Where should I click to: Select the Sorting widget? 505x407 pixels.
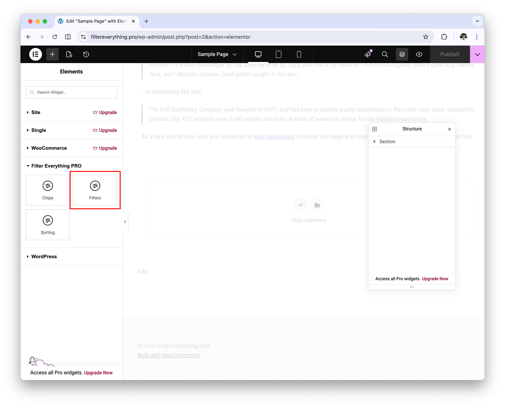click(48, 225)
